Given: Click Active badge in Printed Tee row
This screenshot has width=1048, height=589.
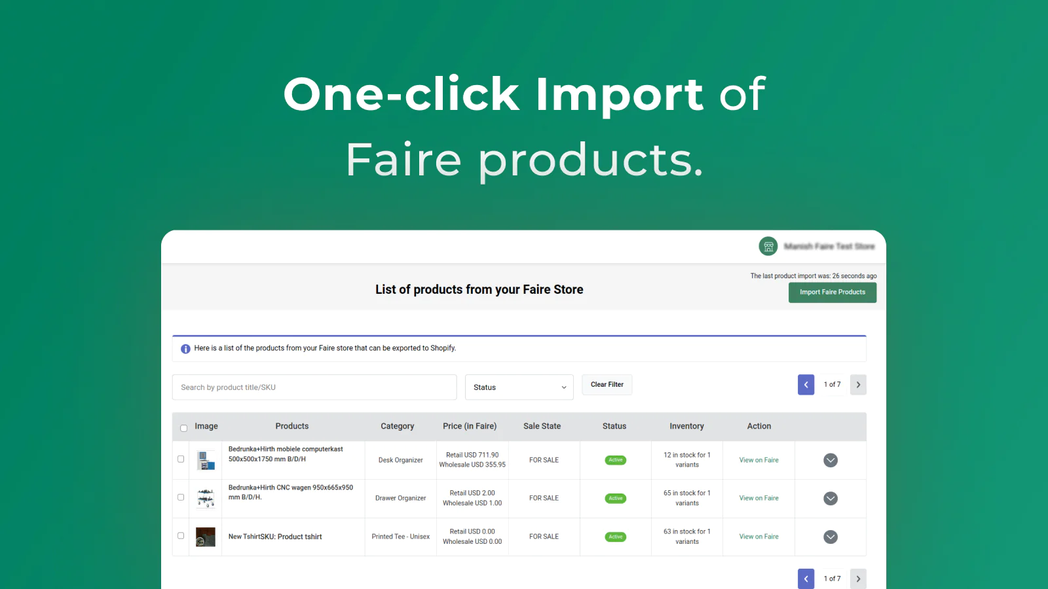Looking at the screenshot, I should (x=616, y=537).
